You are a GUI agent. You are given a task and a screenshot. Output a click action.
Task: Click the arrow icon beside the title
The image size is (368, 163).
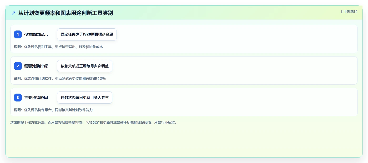[x=13, y=13]
